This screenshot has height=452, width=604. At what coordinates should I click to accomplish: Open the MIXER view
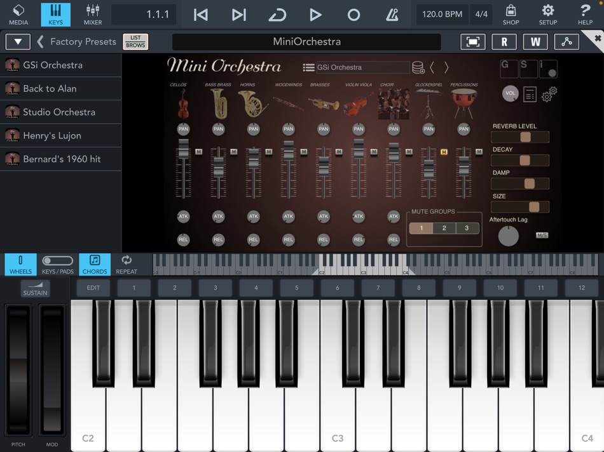[x=92, y=14]
